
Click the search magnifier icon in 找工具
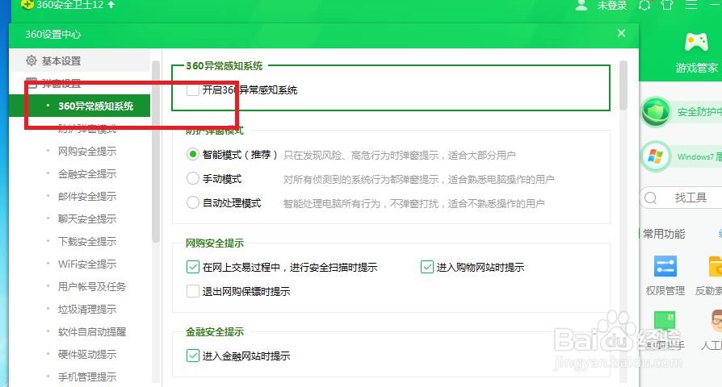click(651, 198)
